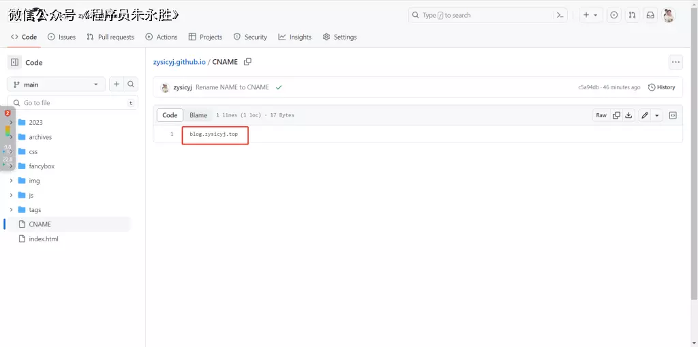
Task: Focus the Go to file search field
Action: 72,103
